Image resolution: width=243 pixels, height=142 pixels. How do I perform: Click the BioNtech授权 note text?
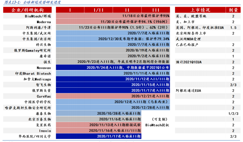[157, 125]
